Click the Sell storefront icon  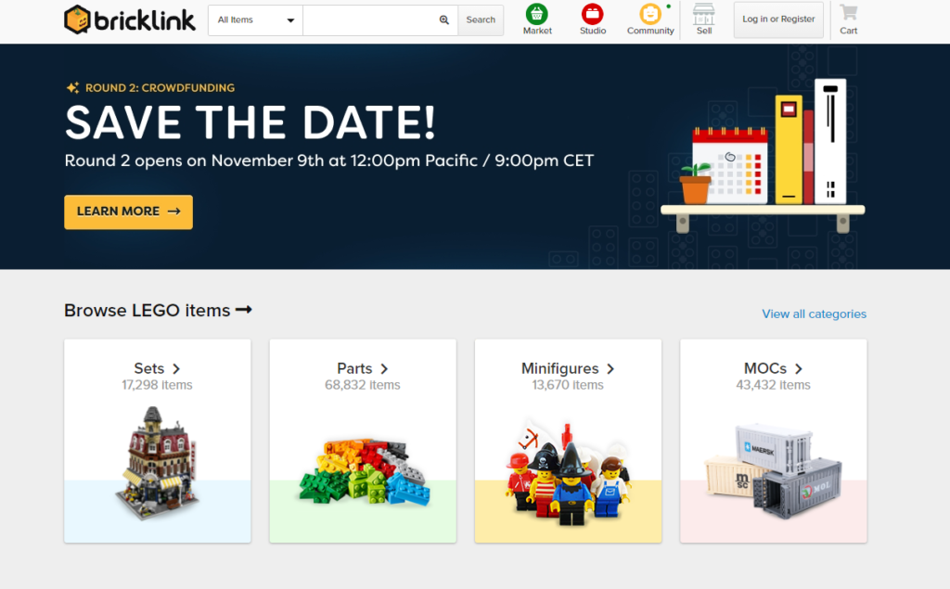point(703,13)
